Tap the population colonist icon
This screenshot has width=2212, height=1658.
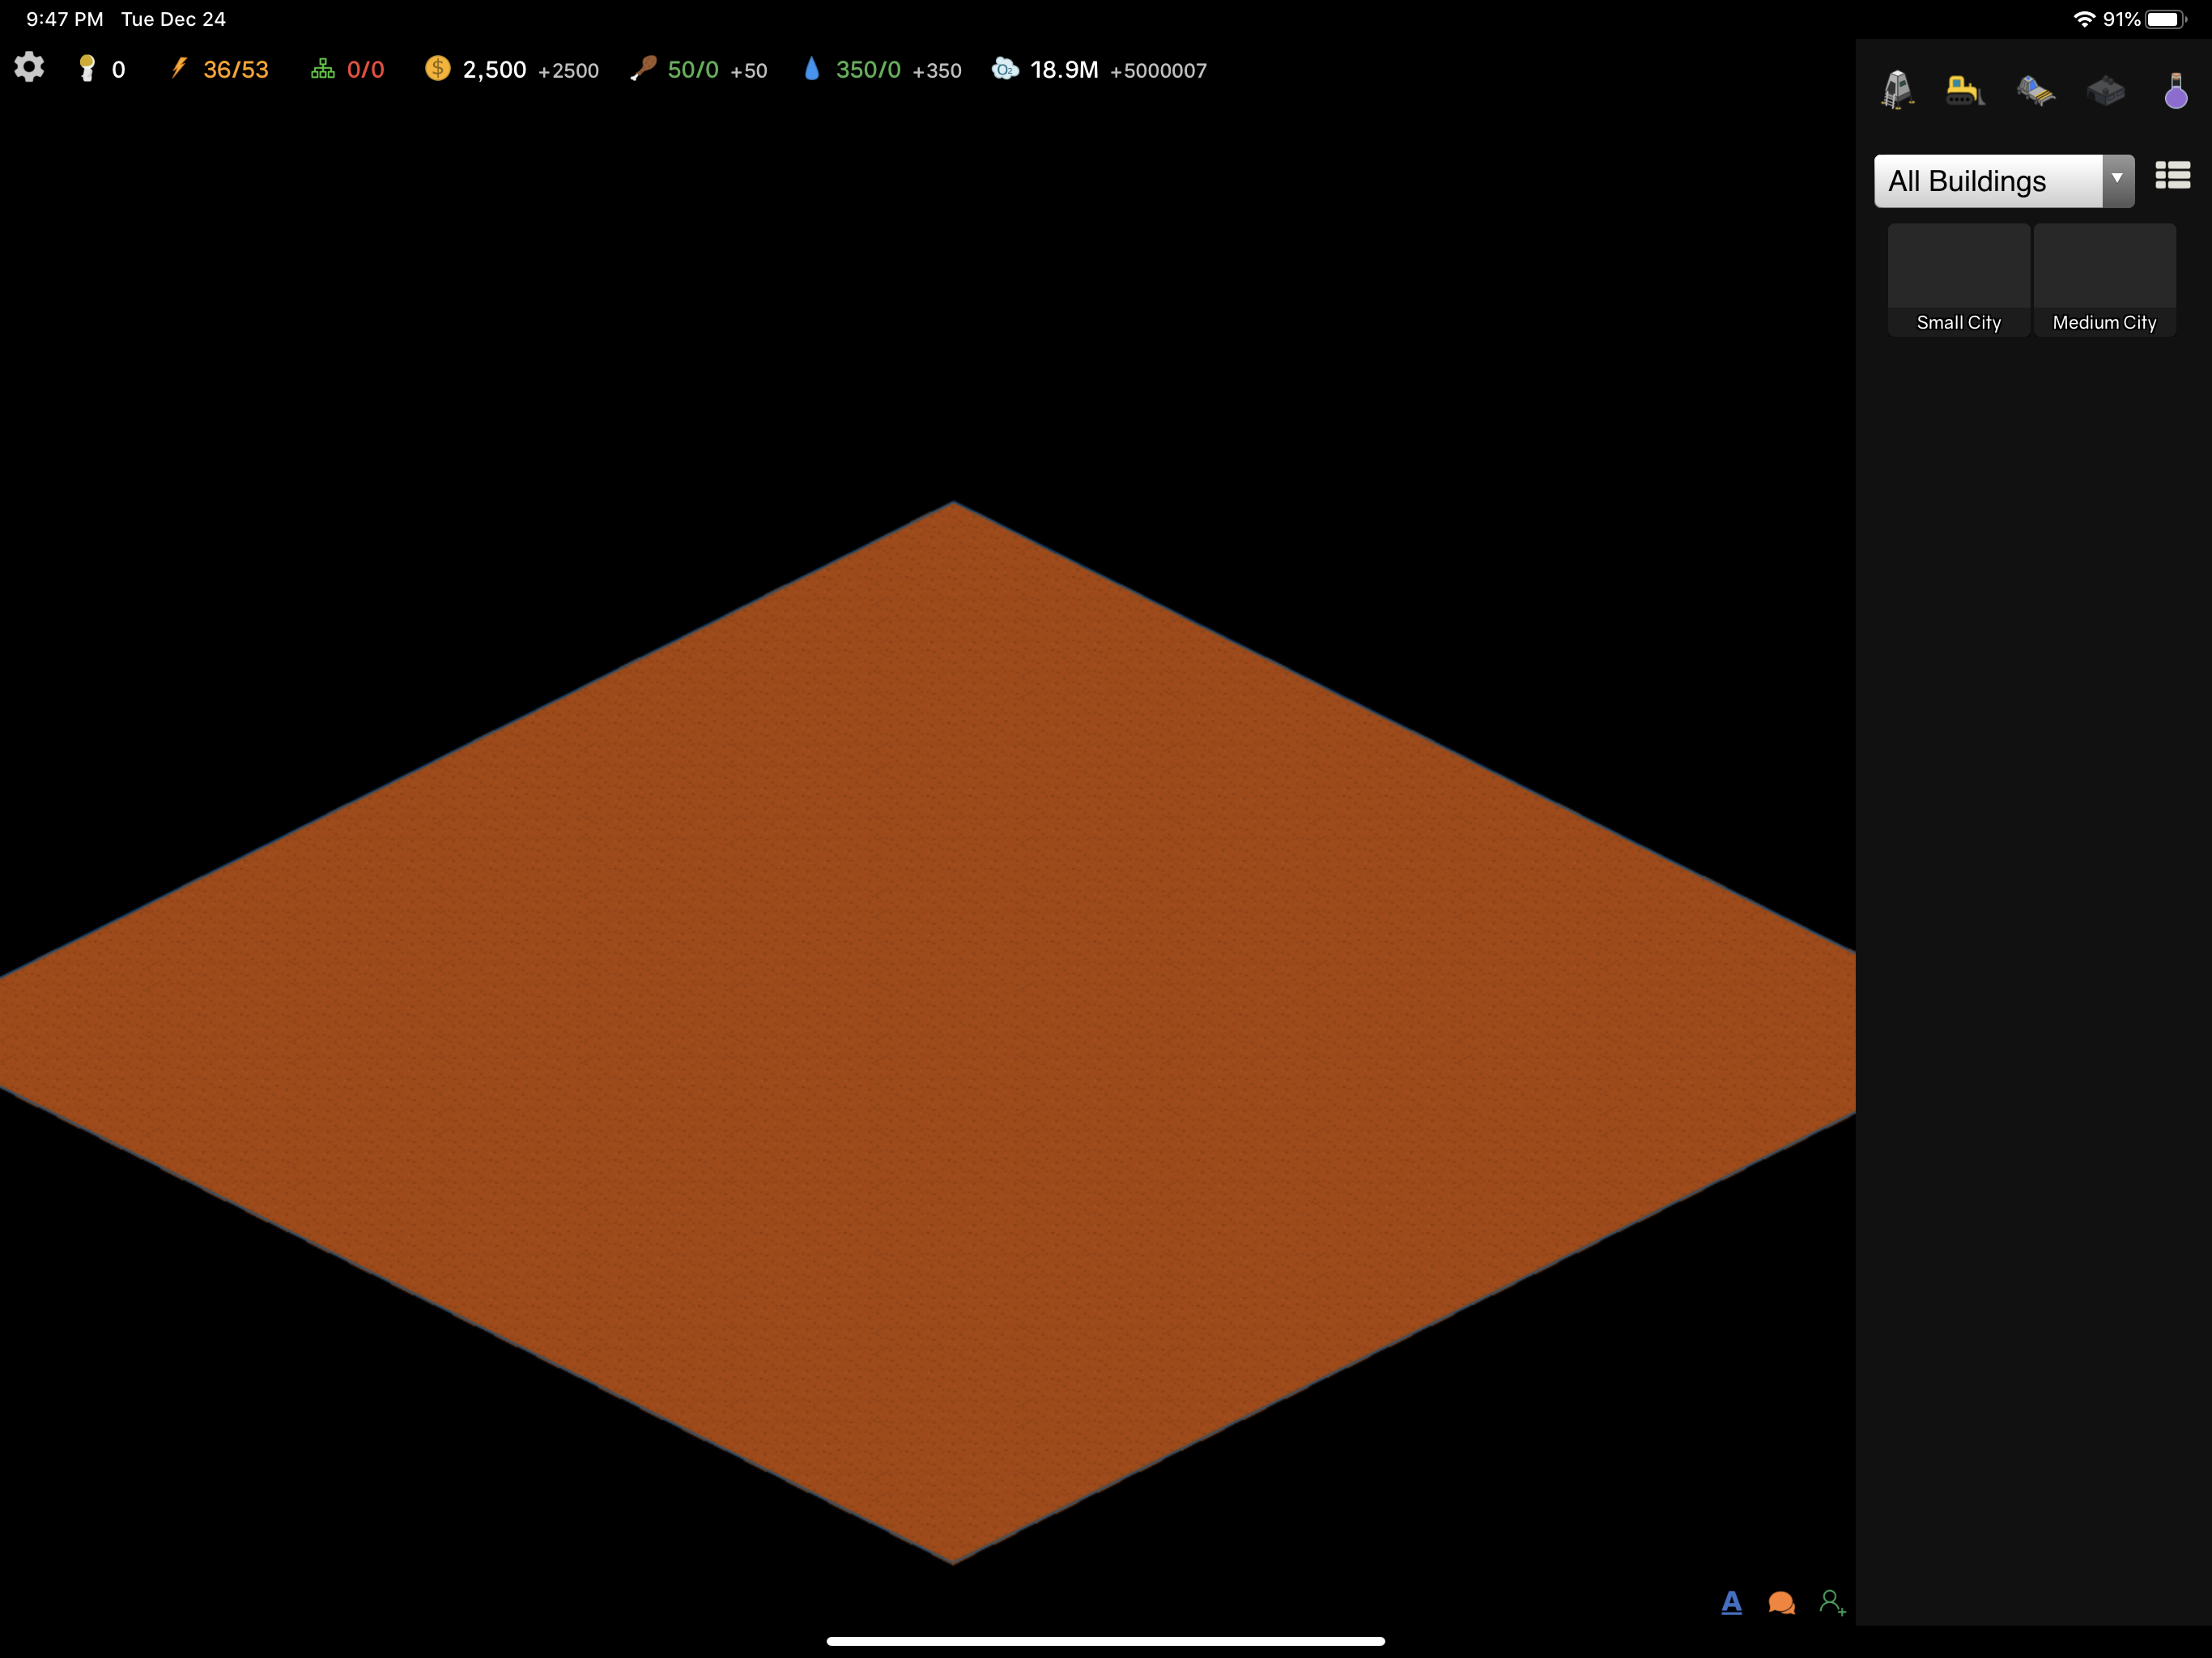click(87, 69)
